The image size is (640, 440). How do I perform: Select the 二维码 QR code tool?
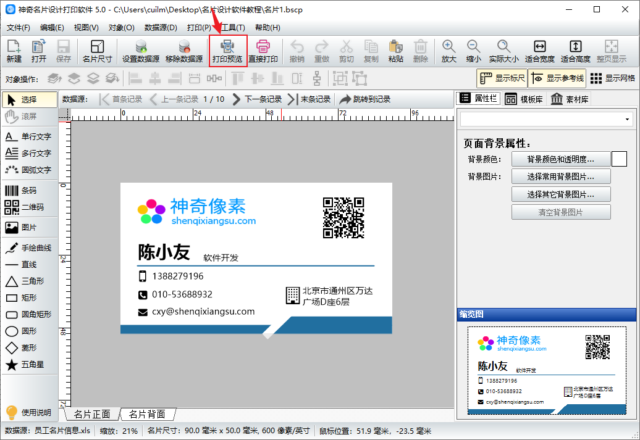(30, 207)
